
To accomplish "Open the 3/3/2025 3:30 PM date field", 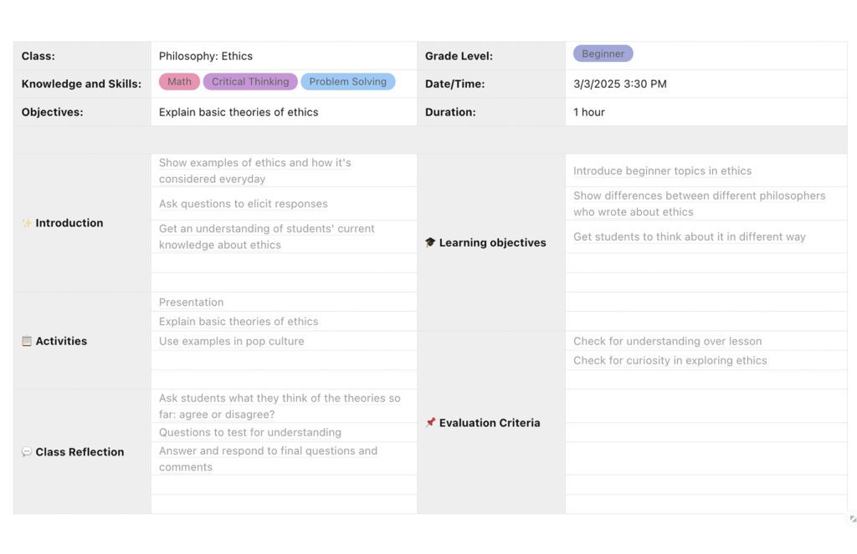I will [x=619, y=84].
